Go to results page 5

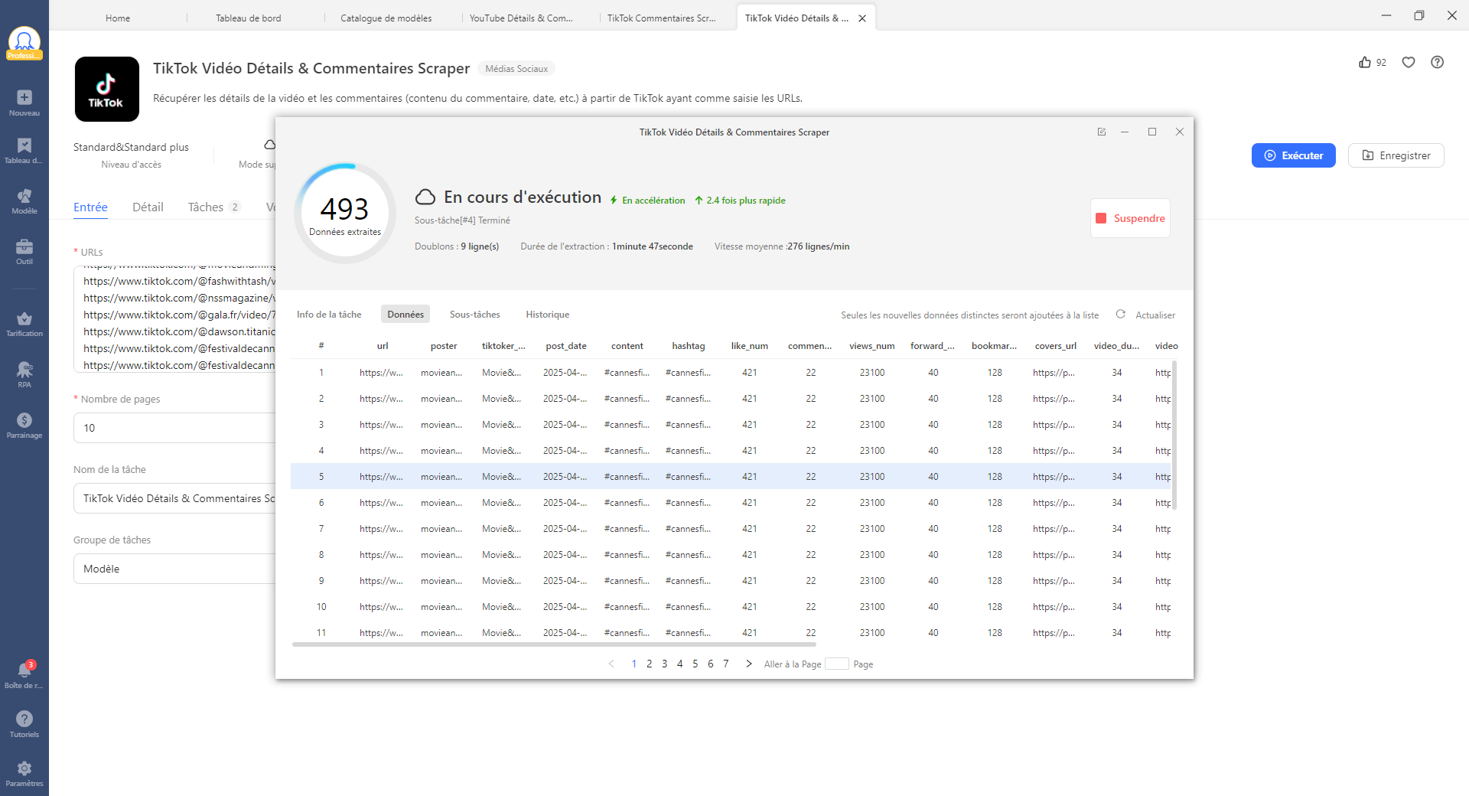point(695,664)
